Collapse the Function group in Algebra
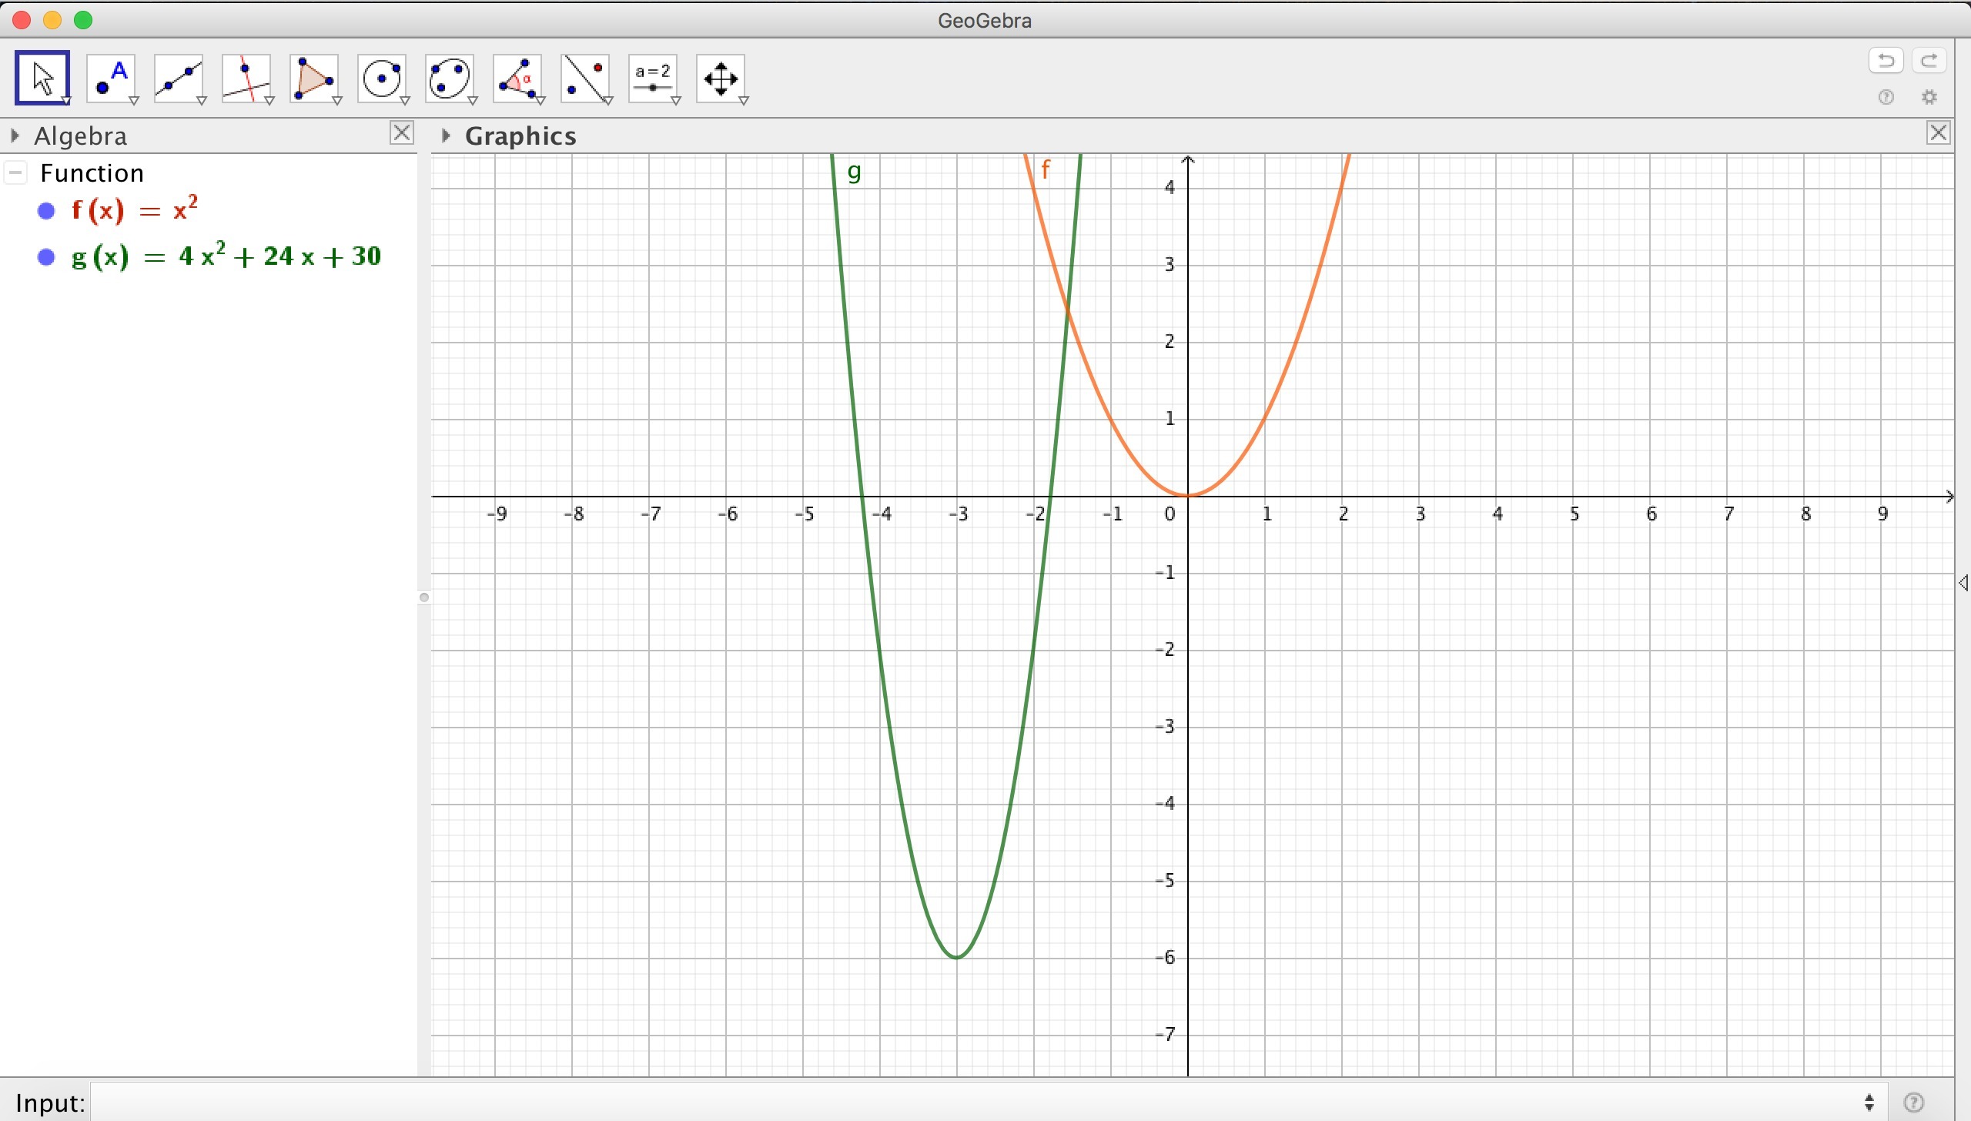 [15, 173]
